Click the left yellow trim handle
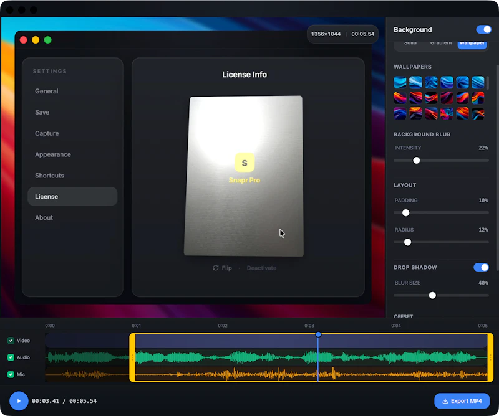Image resolution: width=499 pixels, height=416 pixels. pyautogui.click(x=132, y=357)
